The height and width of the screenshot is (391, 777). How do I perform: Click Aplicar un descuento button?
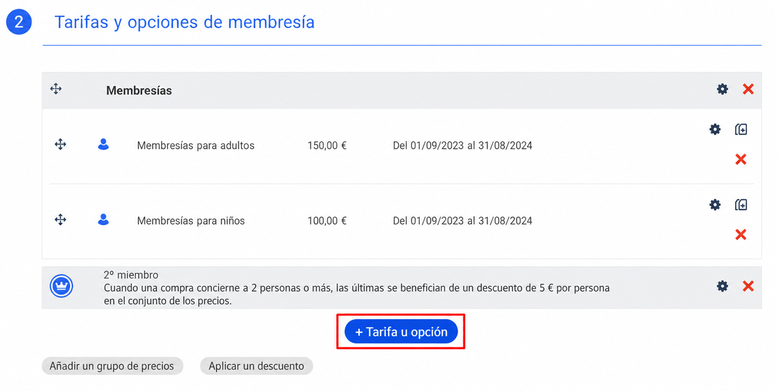tap(256, 366)
